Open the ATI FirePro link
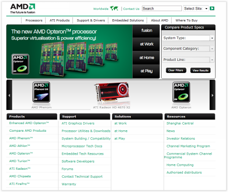This screenshot has width=228, height=192. click(19, 184)
